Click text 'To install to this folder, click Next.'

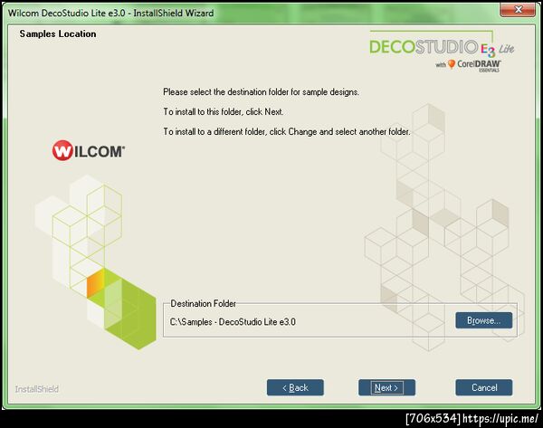pyautogui.click(x=224, y=112)
